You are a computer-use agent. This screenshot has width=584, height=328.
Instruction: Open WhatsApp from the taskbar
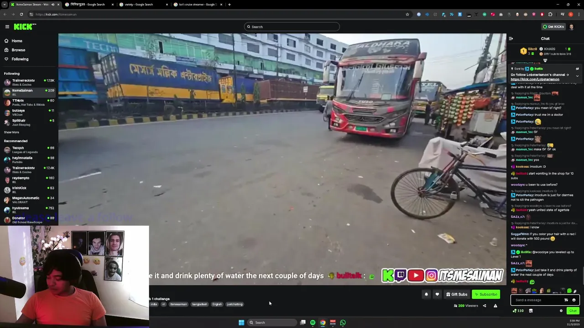(x=343, y=323)
